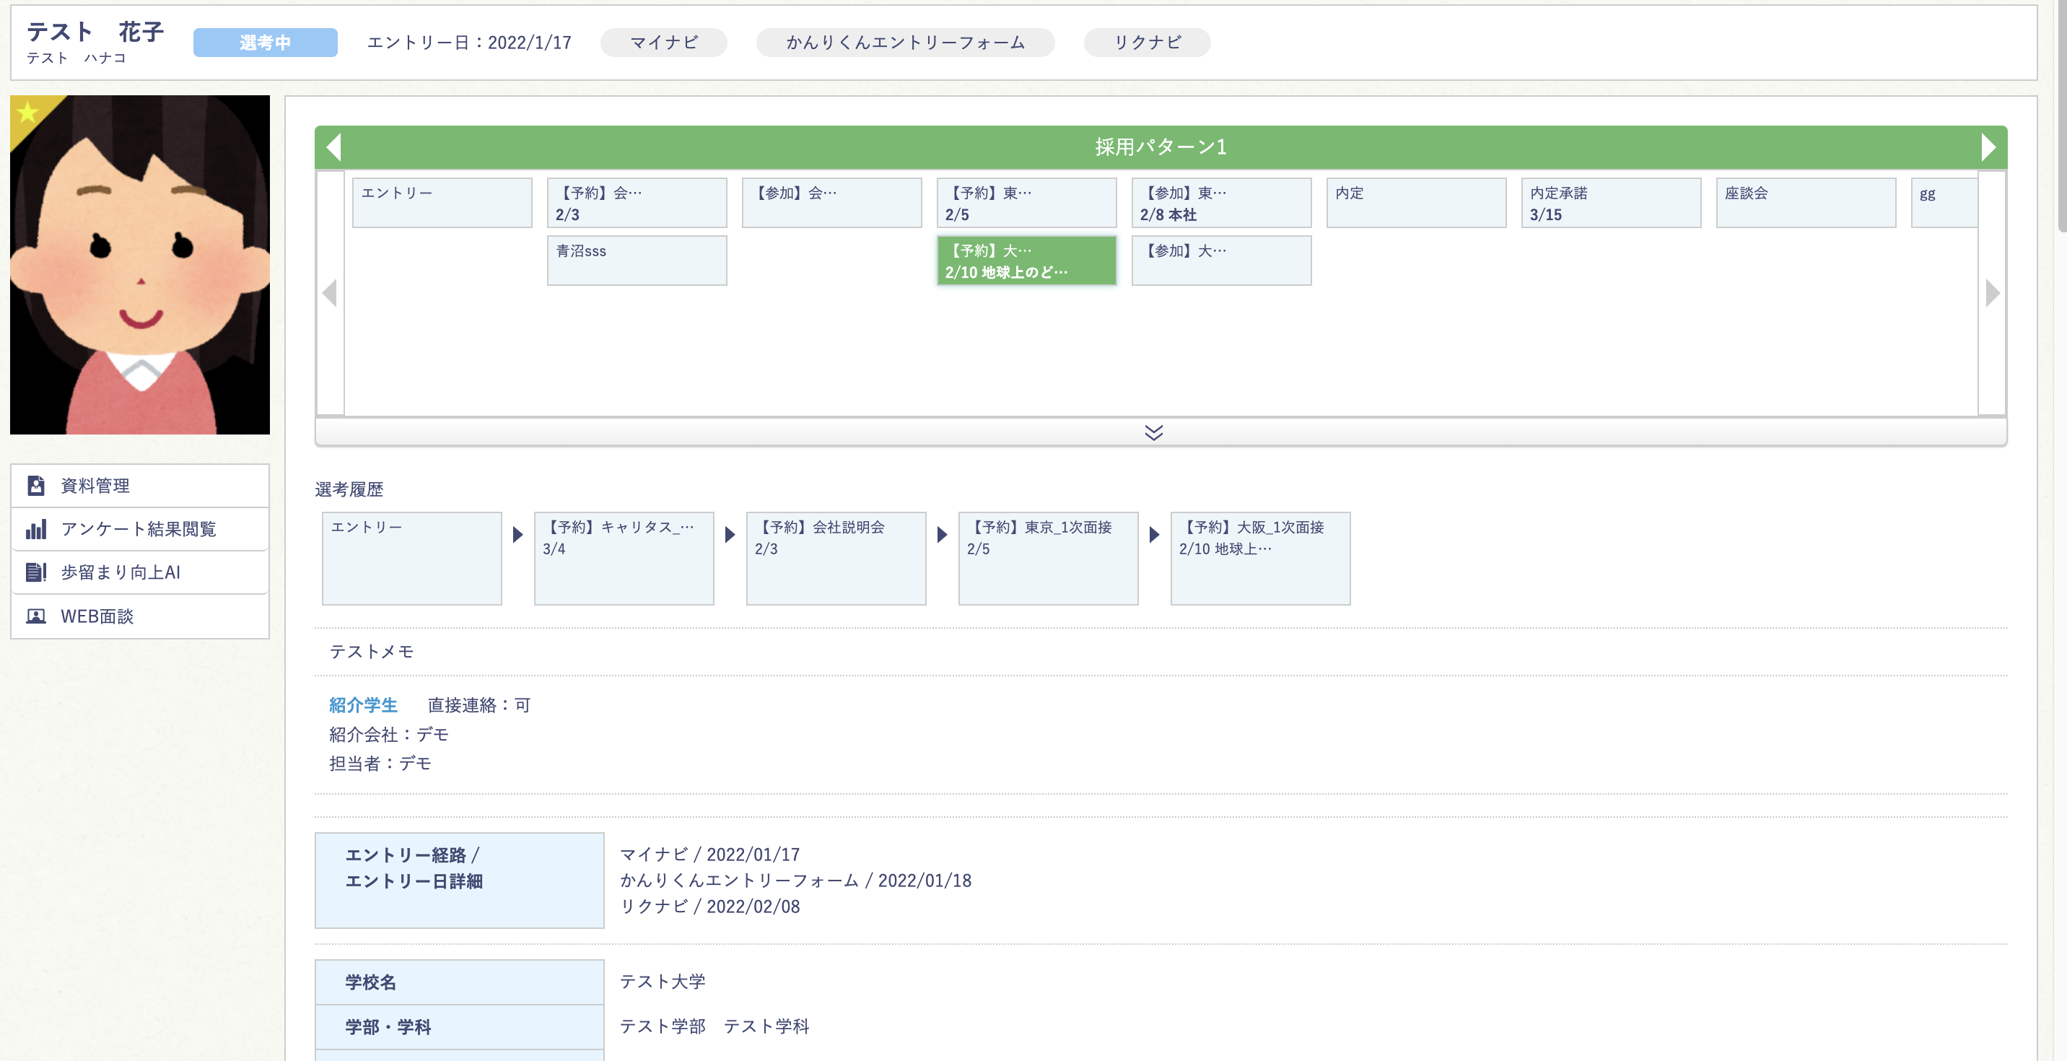Open the 【予約】会社説明会 2/3 history card
This screenshot has width=2067, height=1061.
pyautogui.click(x=835, y=558)
